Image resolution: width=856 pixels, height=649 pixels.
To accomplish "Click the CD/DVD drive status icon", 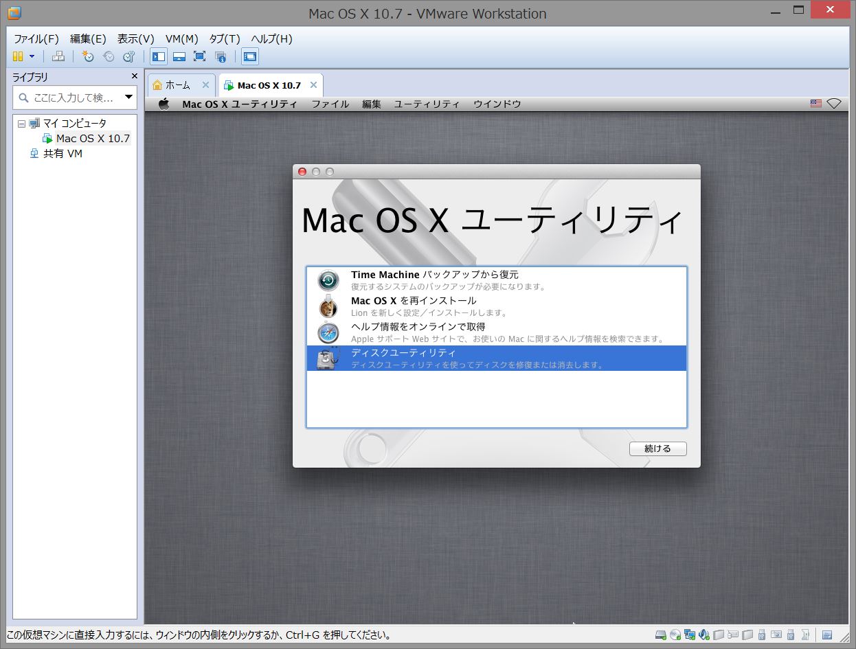I will pos(675,635).
